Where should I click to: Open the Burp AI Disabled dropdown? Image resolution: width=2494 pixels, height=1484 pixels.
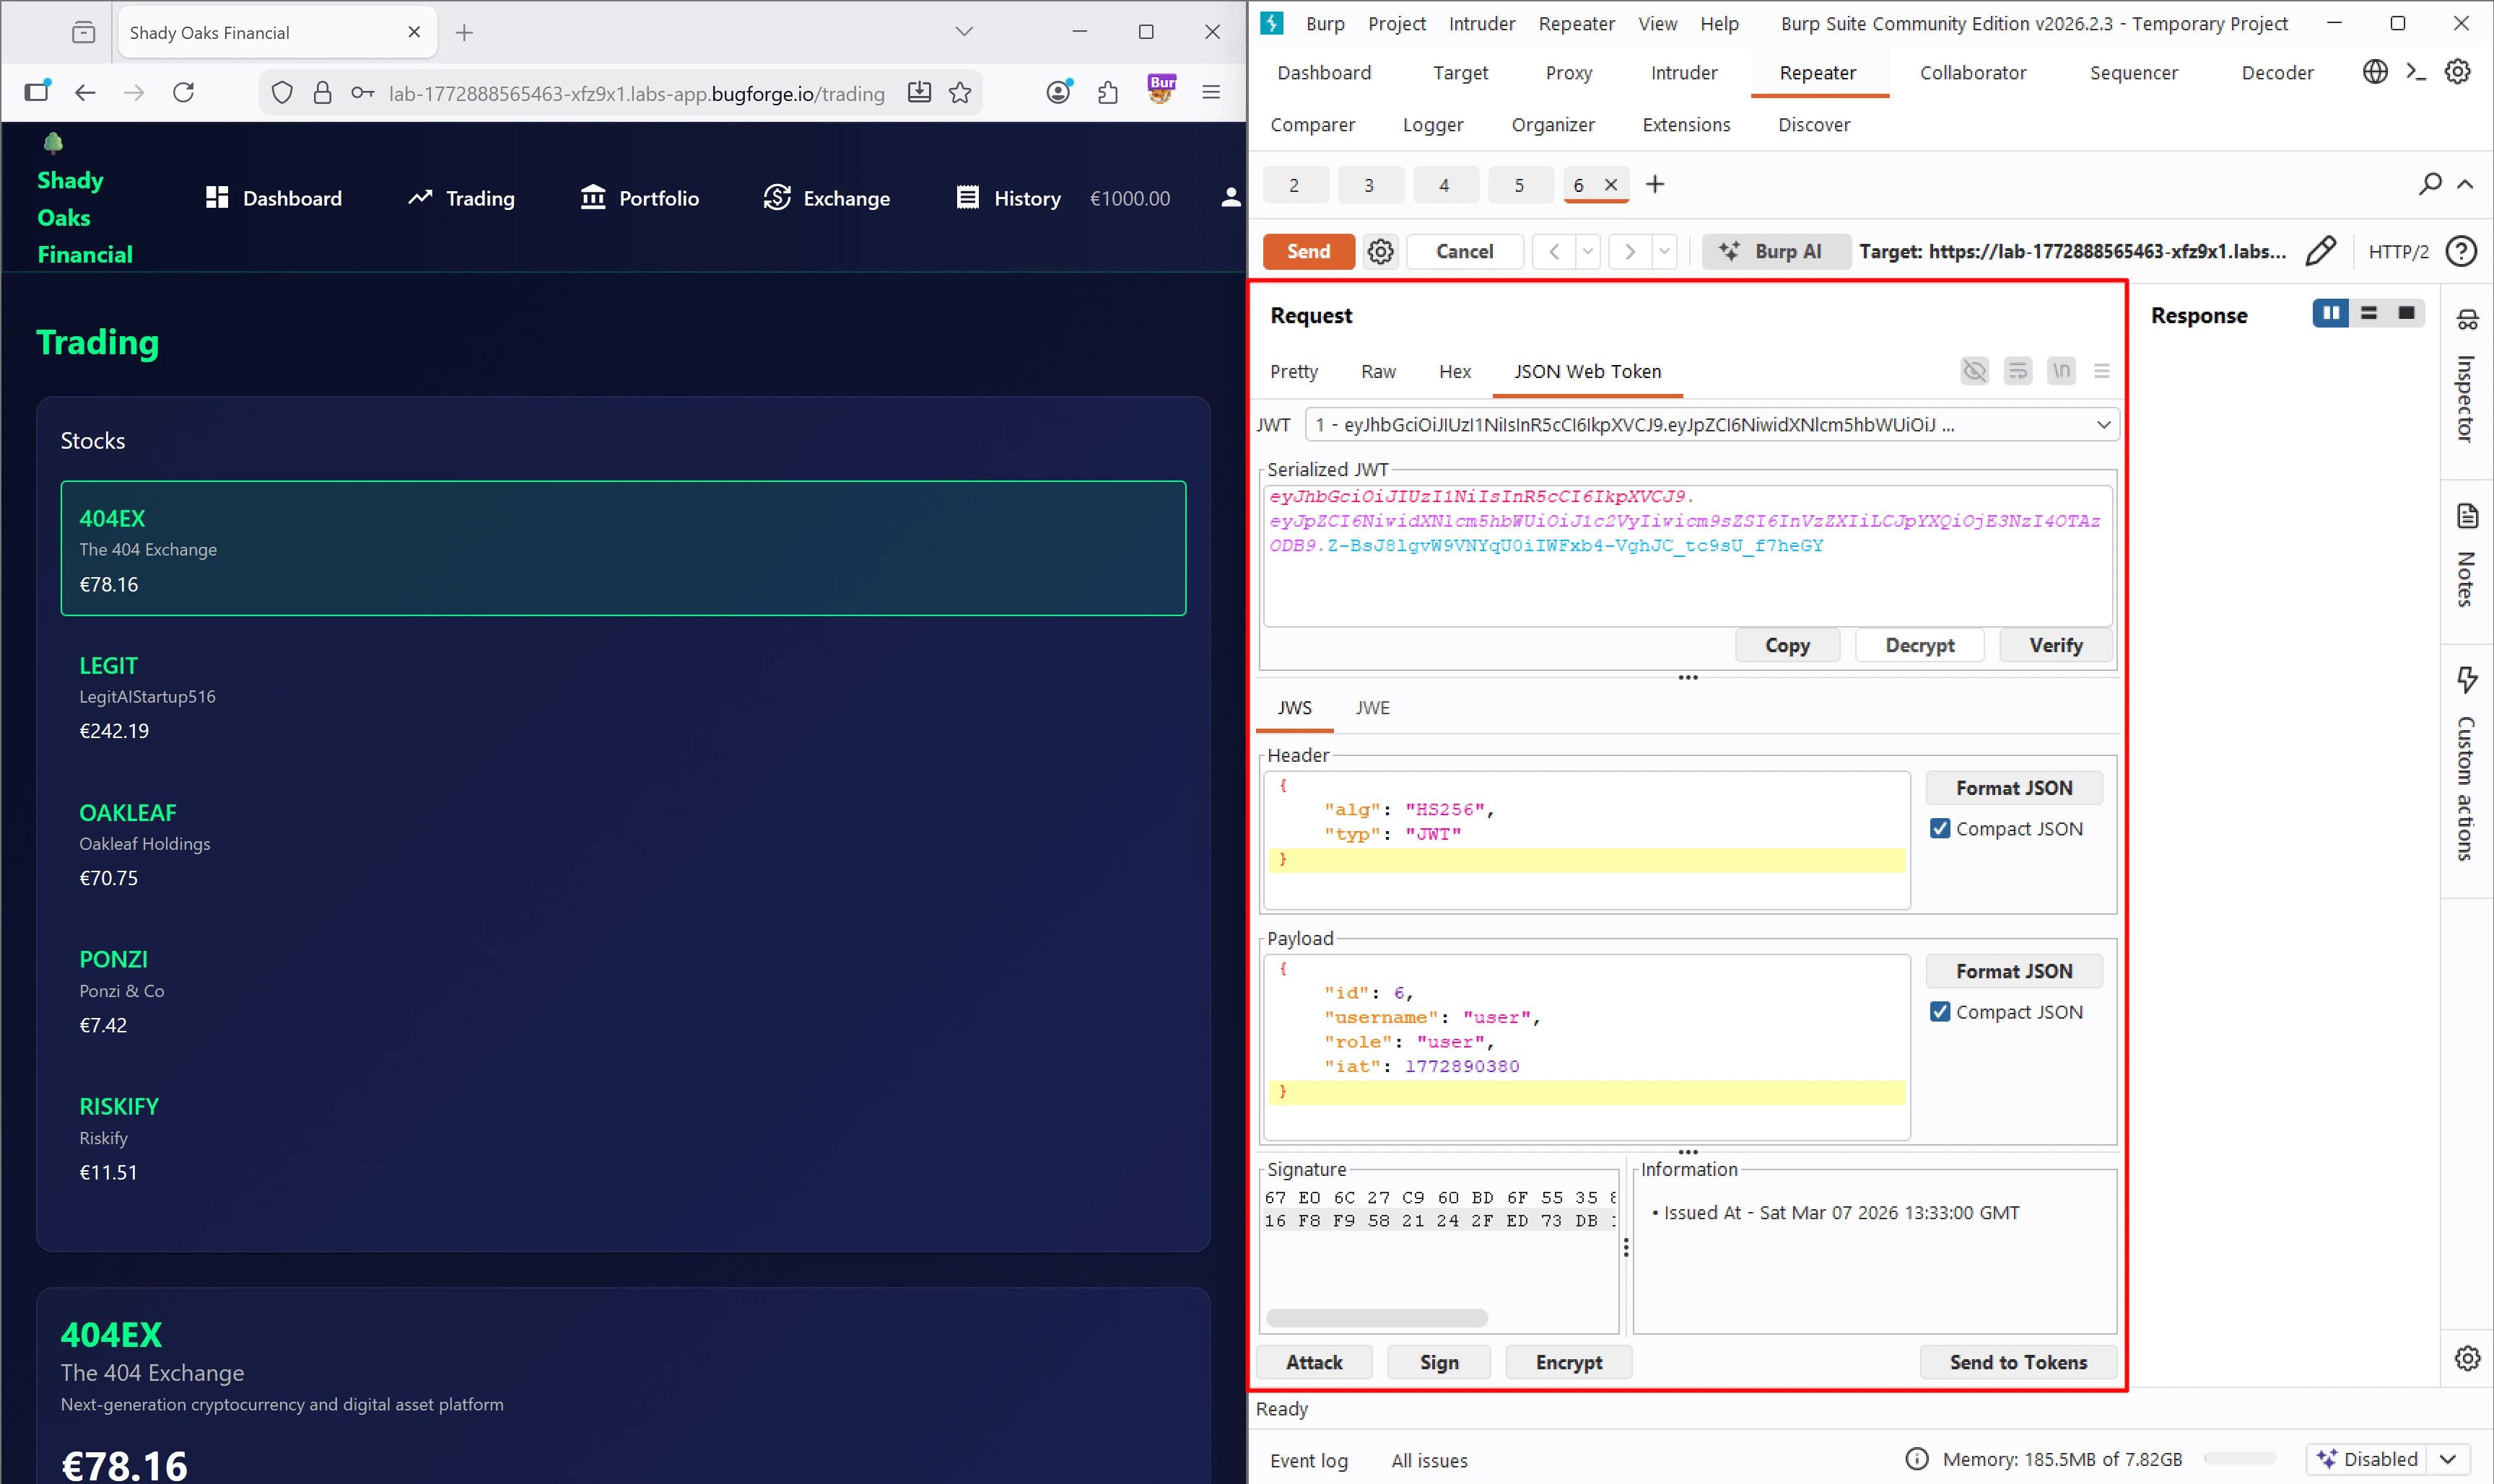pos(2448,1459)
